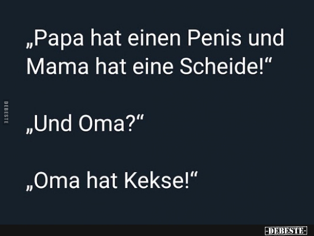Click the vertical DEBESTE watermark on left edge
Screen dimensions: 314x236
coord(6,112)
